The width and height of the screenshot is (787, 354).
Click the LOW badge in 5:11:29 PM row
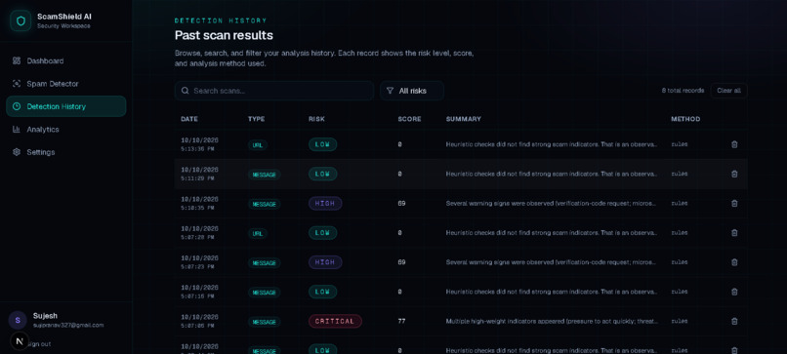323,174
